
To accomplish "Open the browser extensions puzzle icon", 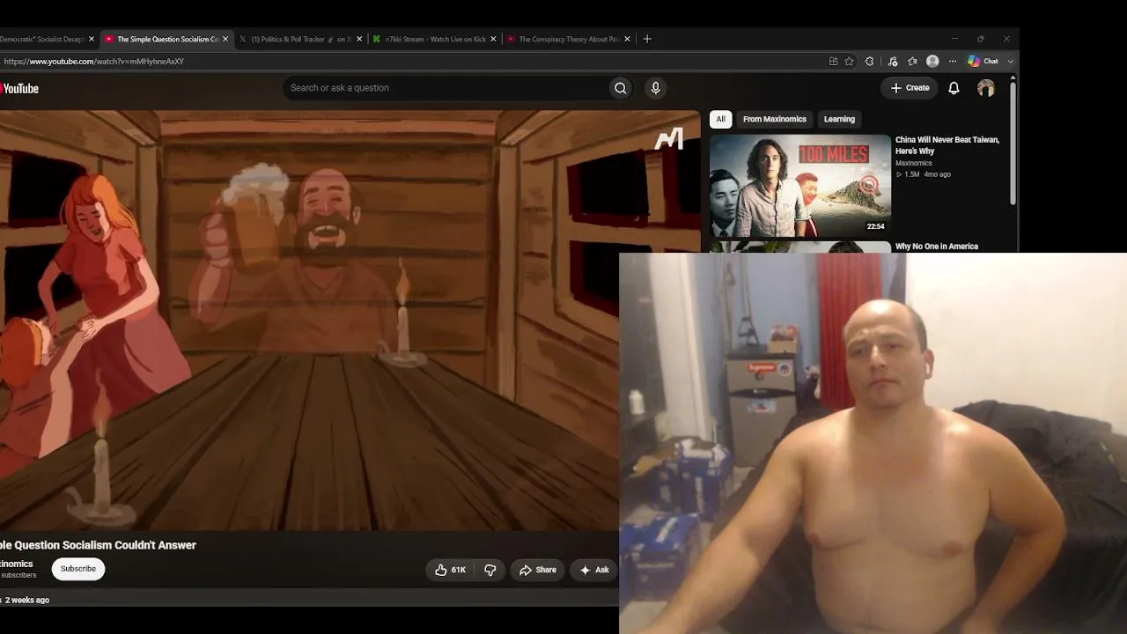I will (x=870, y=62).
